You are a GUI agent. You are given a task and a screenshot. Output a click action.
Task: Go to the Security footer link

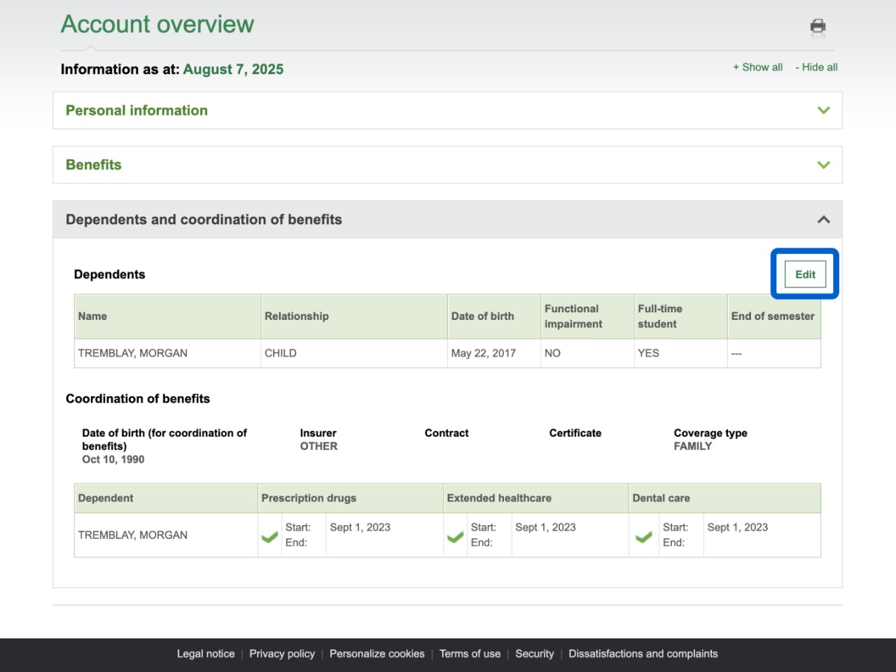pyautogui.click(x=534, y=654)
